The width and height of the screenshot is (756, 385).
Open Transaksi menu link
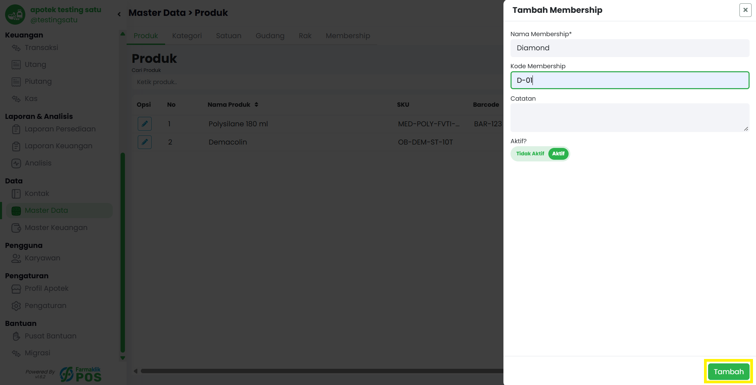(x=41, y=48)
